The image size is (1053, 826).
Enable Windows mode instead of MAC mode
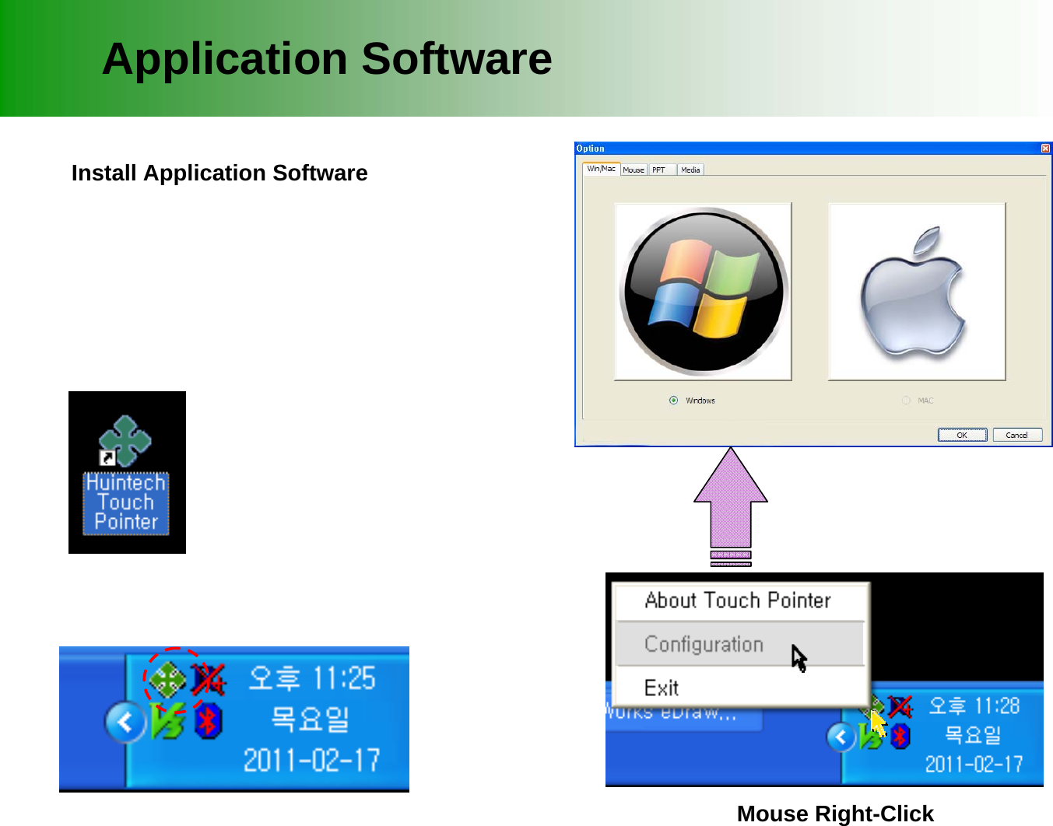point(672,400)
